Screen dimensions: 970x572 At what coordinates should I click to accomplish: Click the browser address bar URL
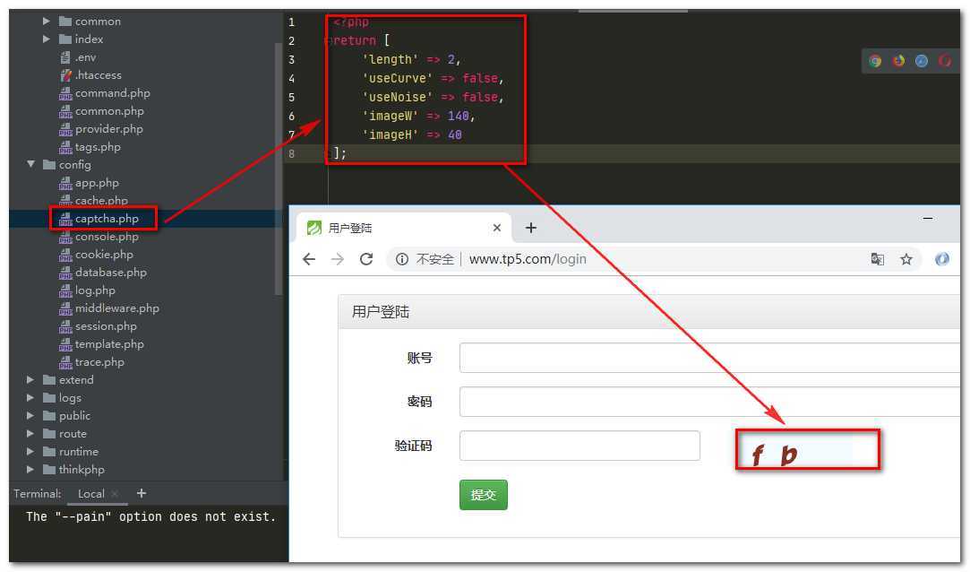pos(528,259)
